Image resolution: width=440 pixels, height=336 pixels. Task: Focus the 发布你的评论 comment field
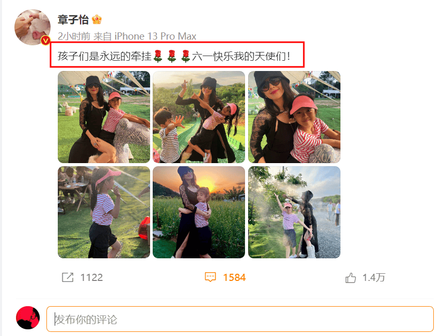point(240,319)
